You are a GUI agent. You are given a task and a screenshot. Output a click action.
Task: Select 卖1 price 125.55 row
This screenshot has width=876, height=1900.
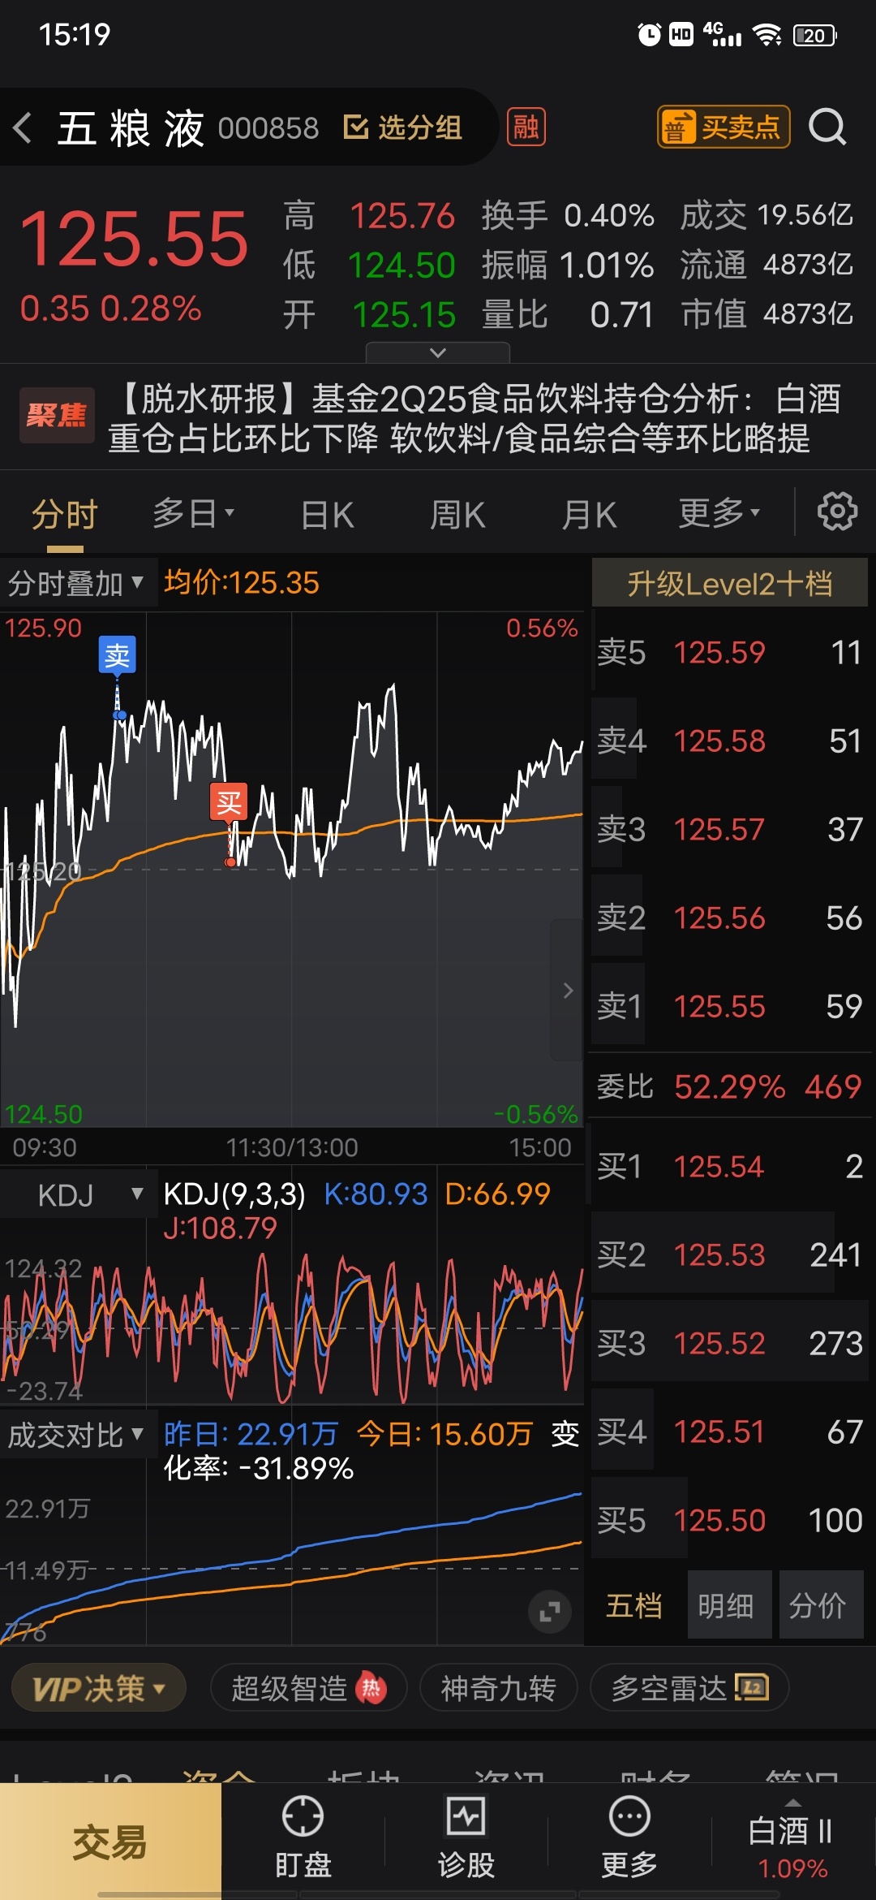point(730,1007)
